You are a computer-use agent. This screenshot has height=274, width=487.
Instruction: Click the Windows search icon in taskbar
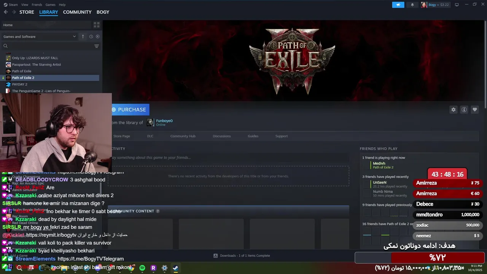click(x=19, y=268)
